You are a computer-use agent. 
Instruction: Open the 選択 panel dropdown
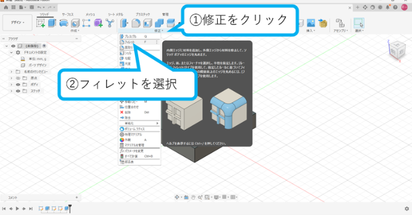point(359,31)
